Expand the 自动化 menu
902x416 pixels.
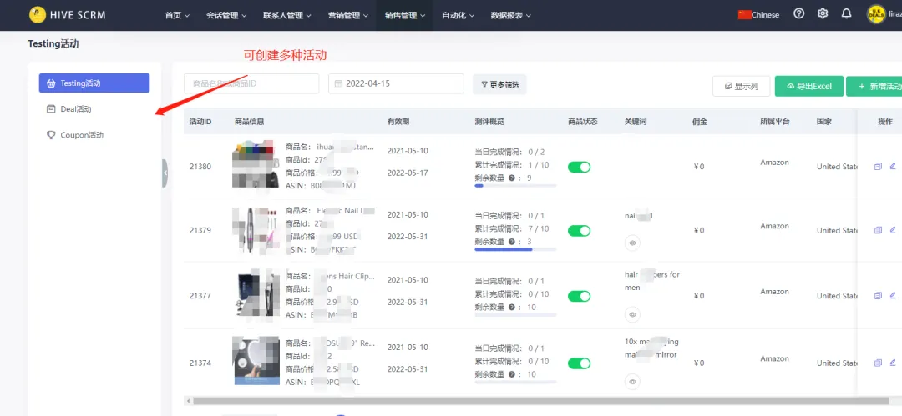[458, 16]
